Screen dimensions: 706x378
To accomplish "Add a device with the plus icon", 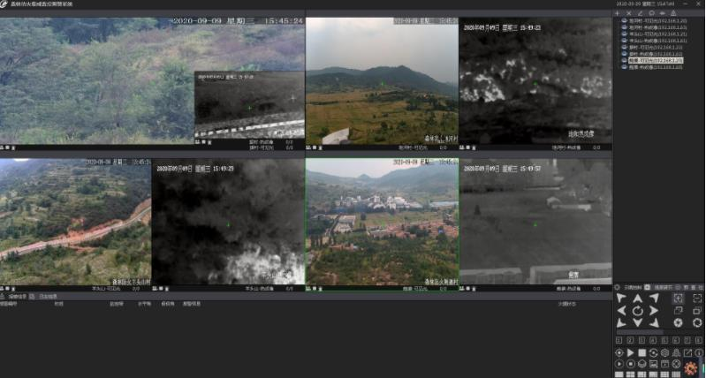I will (x=618, y=13).
